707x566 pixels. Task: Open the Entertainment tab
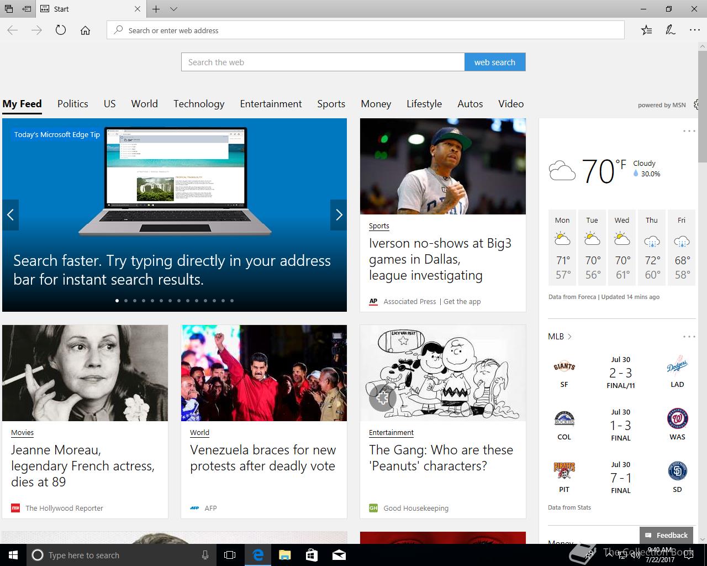271,104
